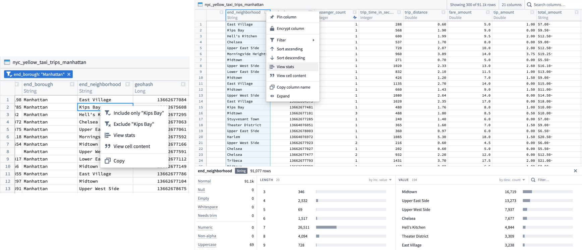Screen dimensions: 582x250
Task: Click the filter icon on fare_amount column header
Action: click(x=488, y=12)
